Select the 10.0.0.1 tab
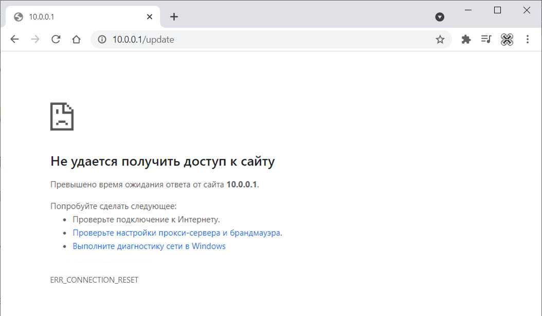Image resolution: width=542 pixels, height=316 pixels. (77, 17)
